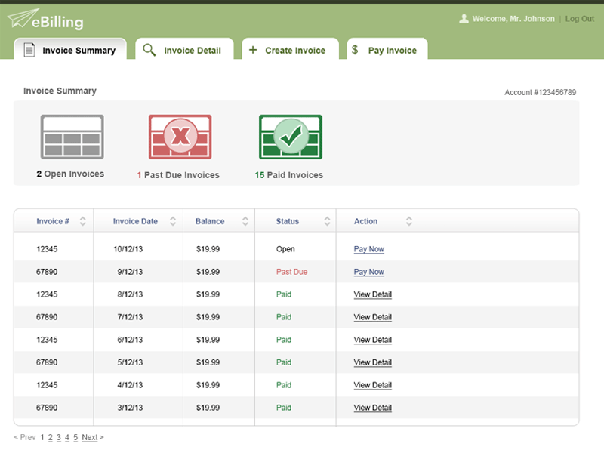Select the magnifying glass icon on Invoice Detail tab
Screen dimensions: 604x453
pos(148,48)
